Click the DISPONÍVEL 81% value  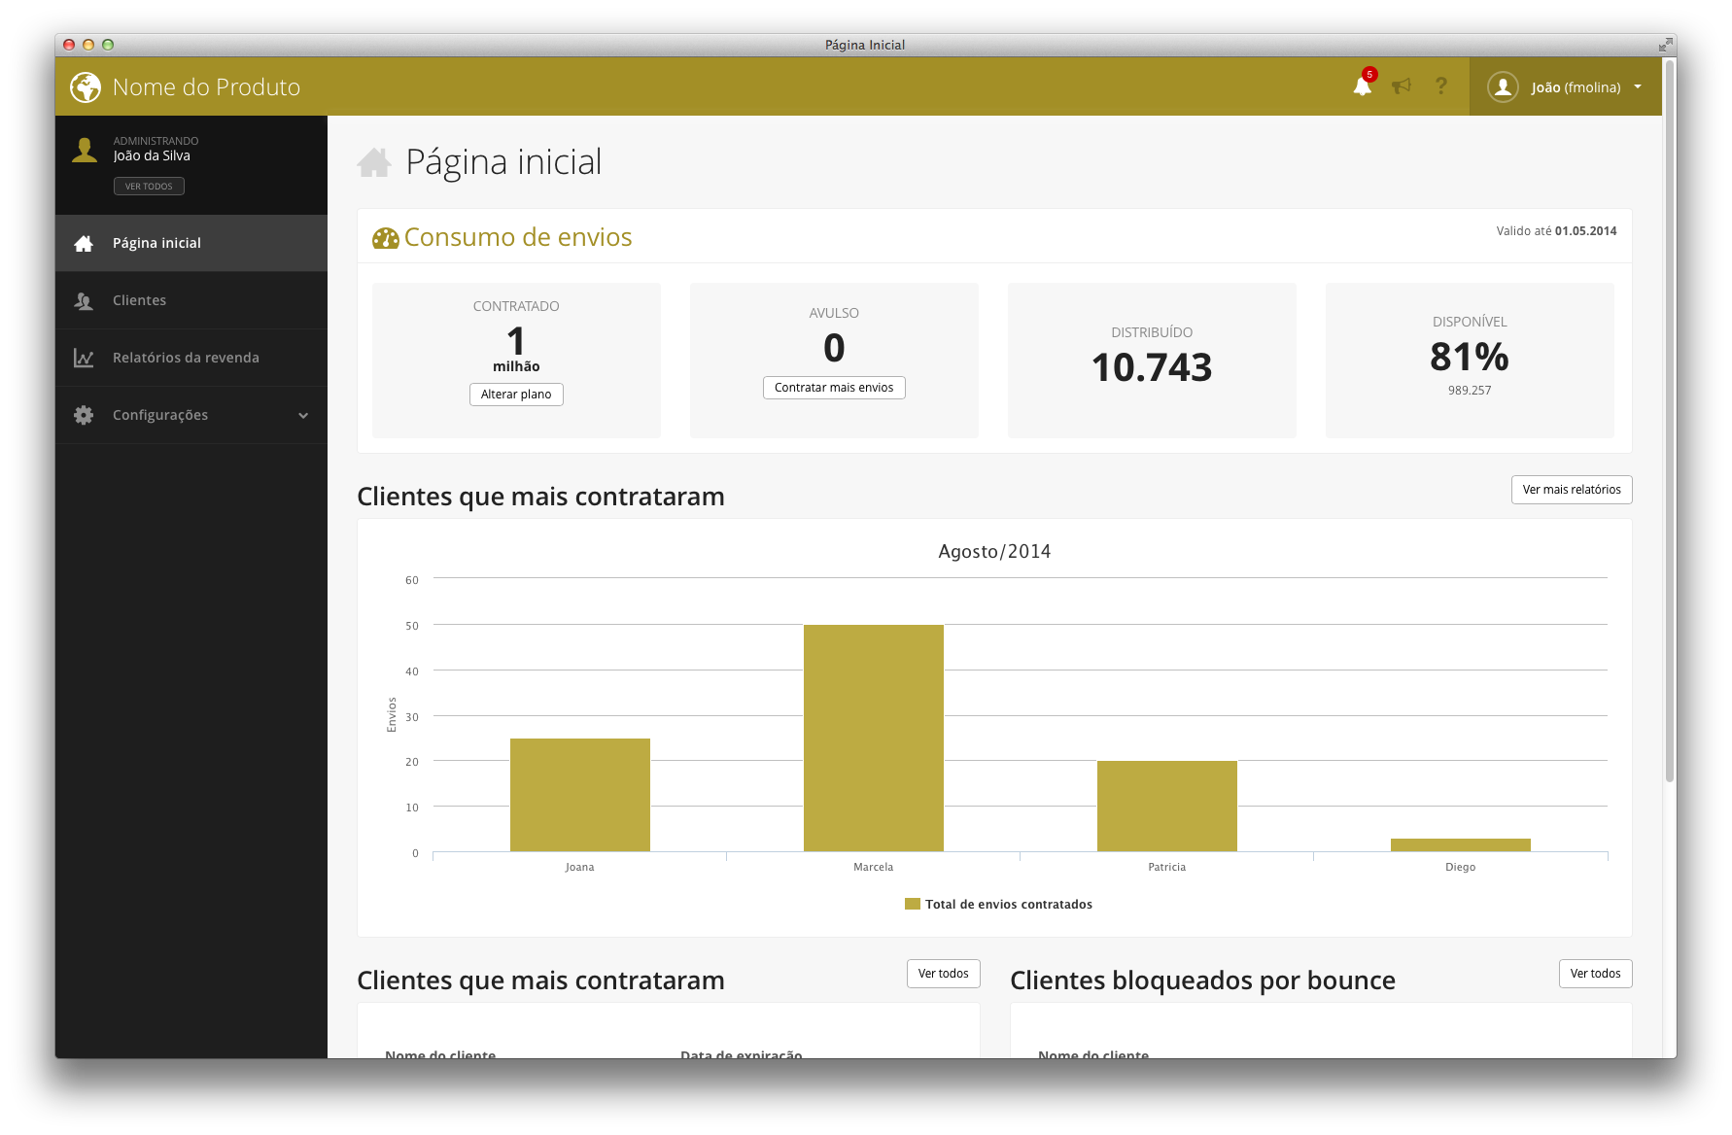click(1470, 357)
